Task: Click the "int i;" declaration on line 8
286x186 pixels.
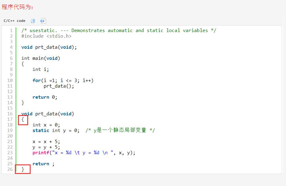Action: click(41, 69)
